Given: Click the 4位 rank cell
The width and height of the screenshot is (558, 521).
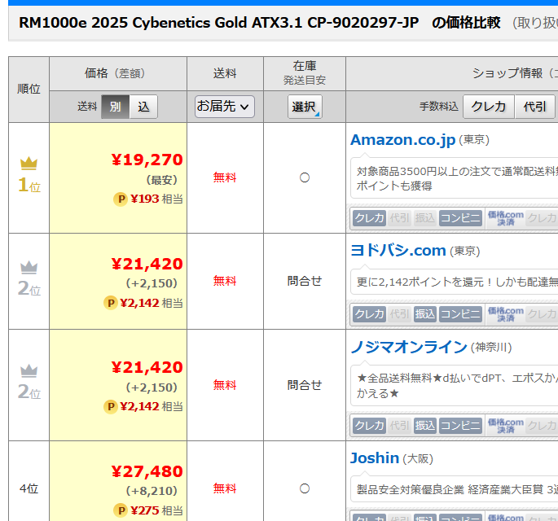Looking at the screenshot, I should coord(29,488).
